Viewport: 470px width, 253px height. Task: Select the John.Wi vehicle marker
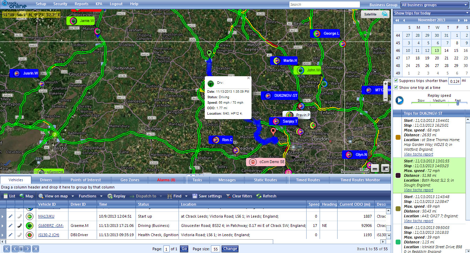tap(307, 70)
